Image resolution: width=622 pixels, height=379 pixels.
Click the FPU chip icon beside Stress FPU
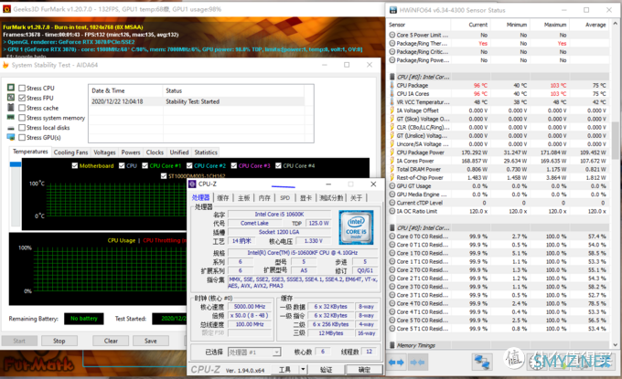pos(11,98)
